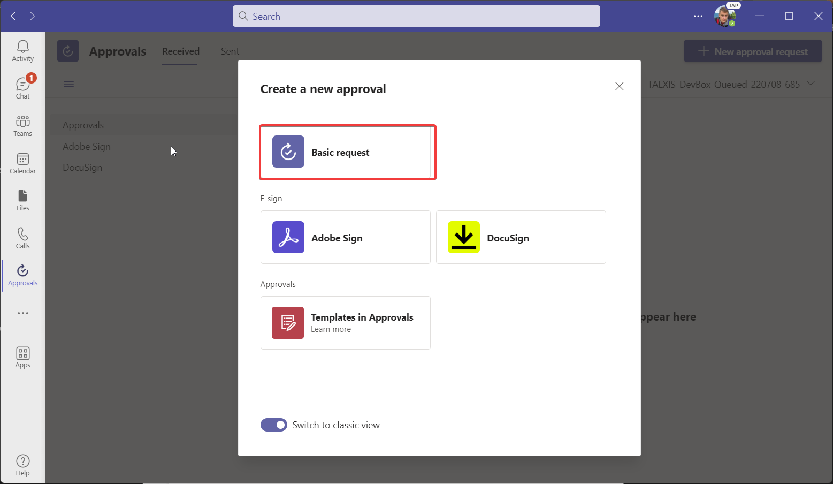This screenshot has width=833, height=484.
Task: Click the Create a new approval heading
Action: [x=323, y=89]
